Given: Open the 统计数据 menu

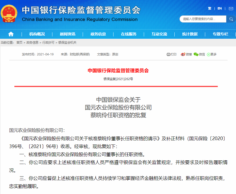Looking at the screenshot, I should tap(190, 34).
